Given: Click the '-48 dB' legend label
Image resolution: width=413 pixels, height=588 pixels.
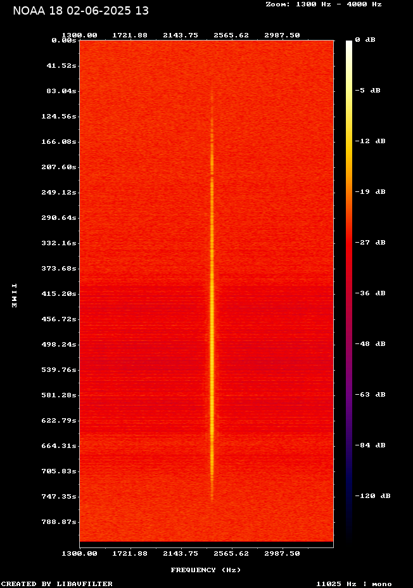Looking at the screenshot, I should click(x=371, y=343).
